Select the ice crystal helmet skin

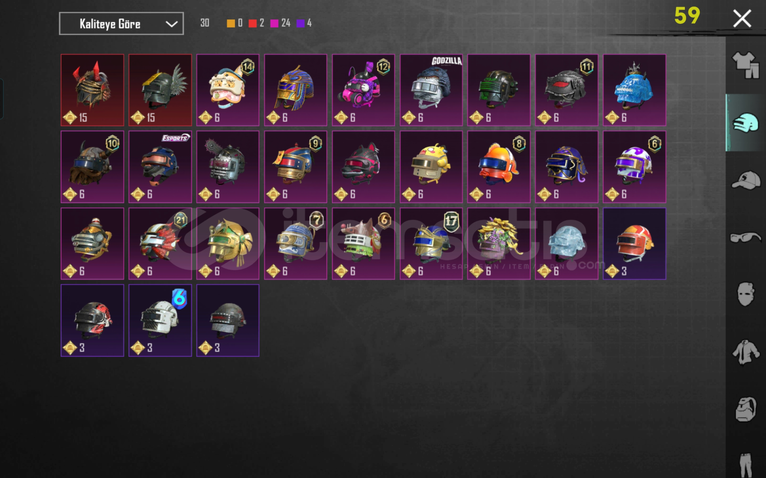coord(567,243)
